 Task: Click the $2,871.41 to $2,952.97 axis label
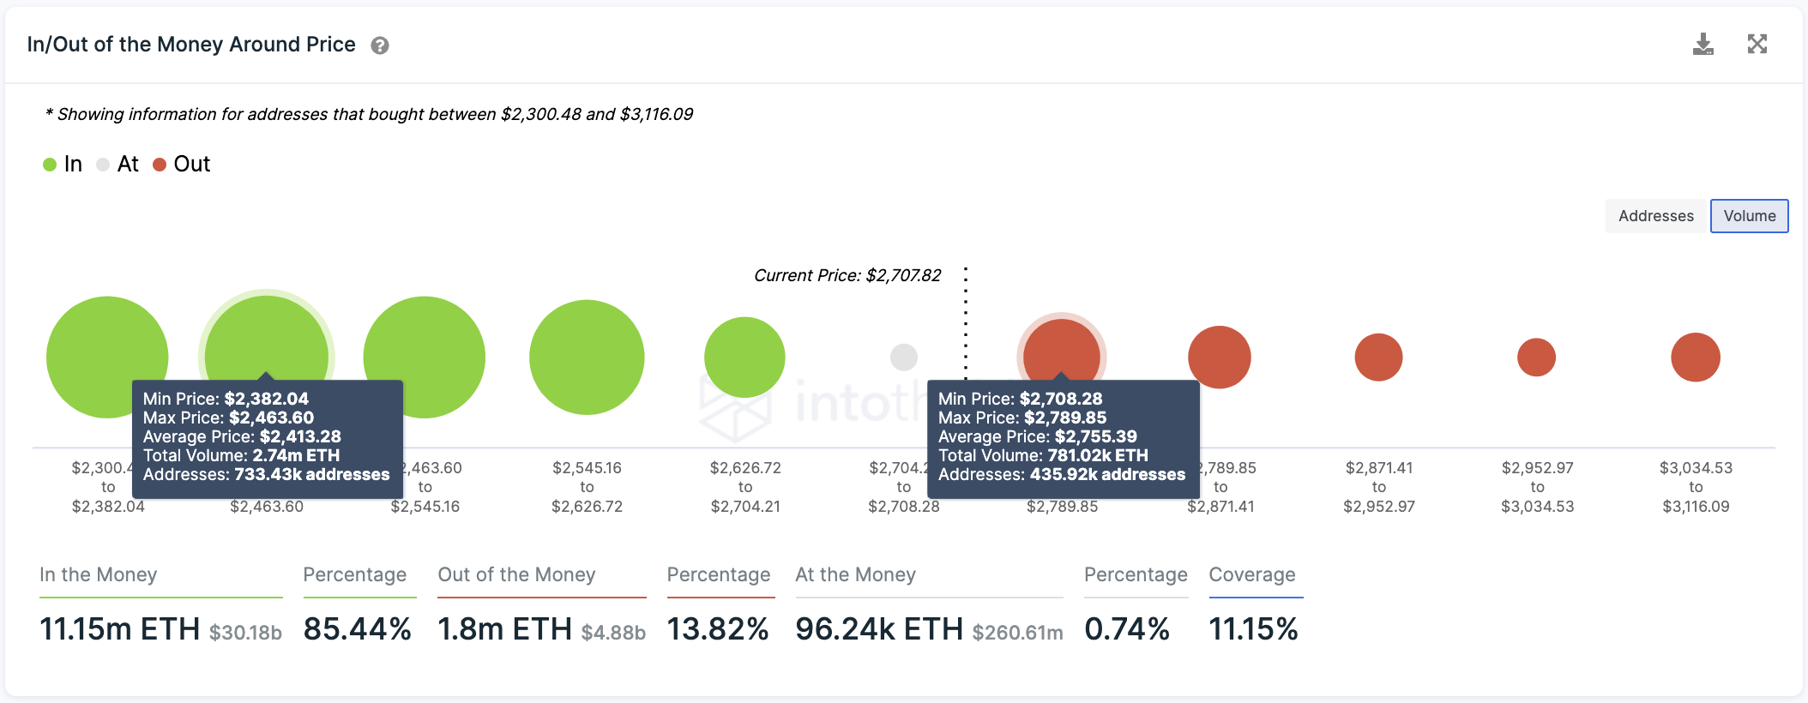[1378, 487]
